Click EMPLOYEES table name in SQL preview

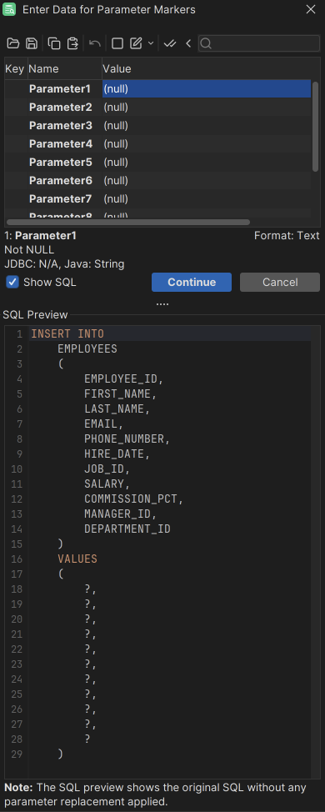(x=87, y=349)
